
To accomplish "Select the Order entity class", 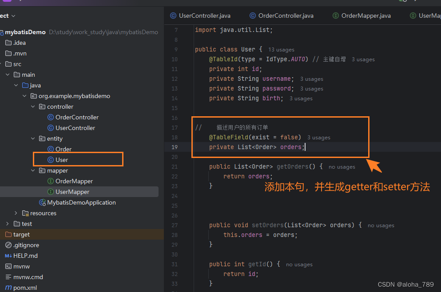I will pos(63,149).
